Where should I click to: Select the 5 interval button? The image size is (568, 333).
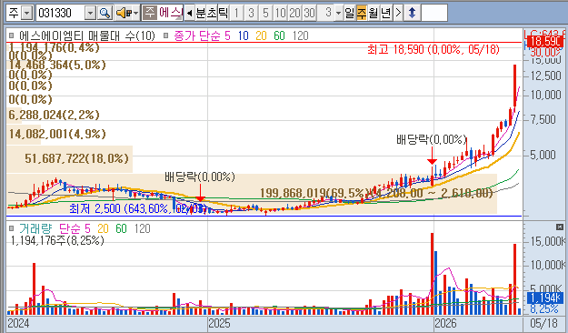tap(265, 13)
